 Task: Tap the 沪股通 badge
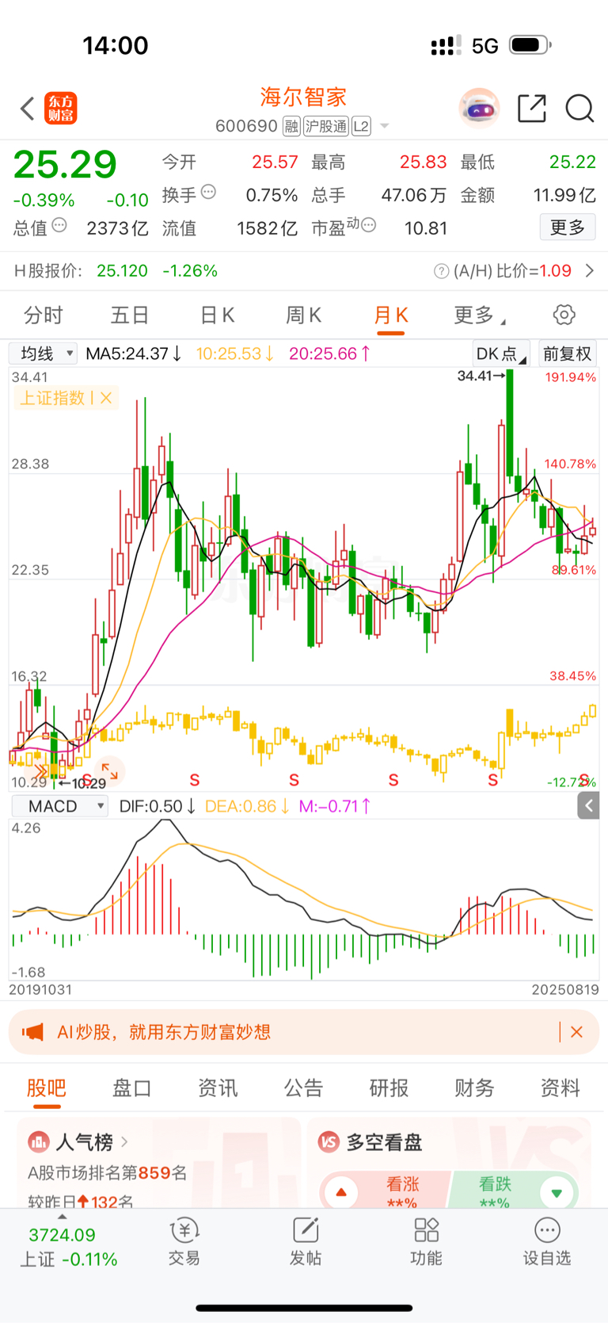[325, 127]
